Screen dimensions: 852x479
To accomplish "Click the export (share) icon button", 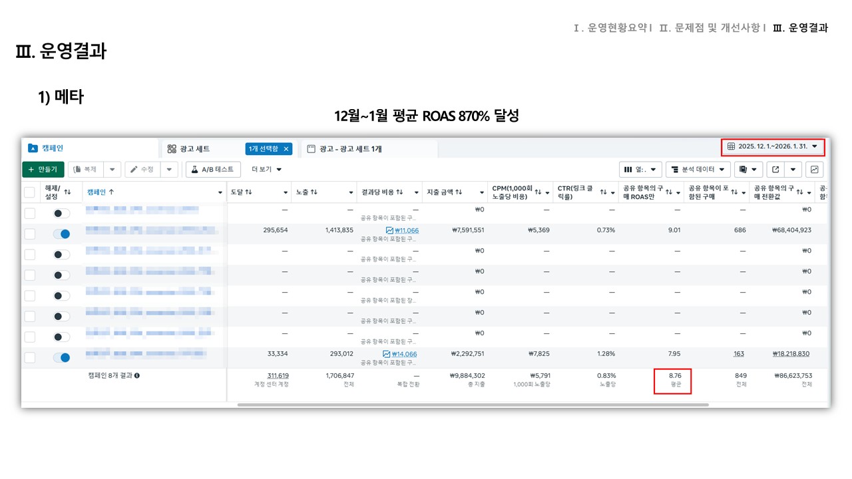I will [x=775, y=170].
